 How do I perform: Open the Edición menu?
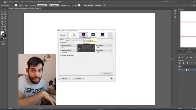17,2
